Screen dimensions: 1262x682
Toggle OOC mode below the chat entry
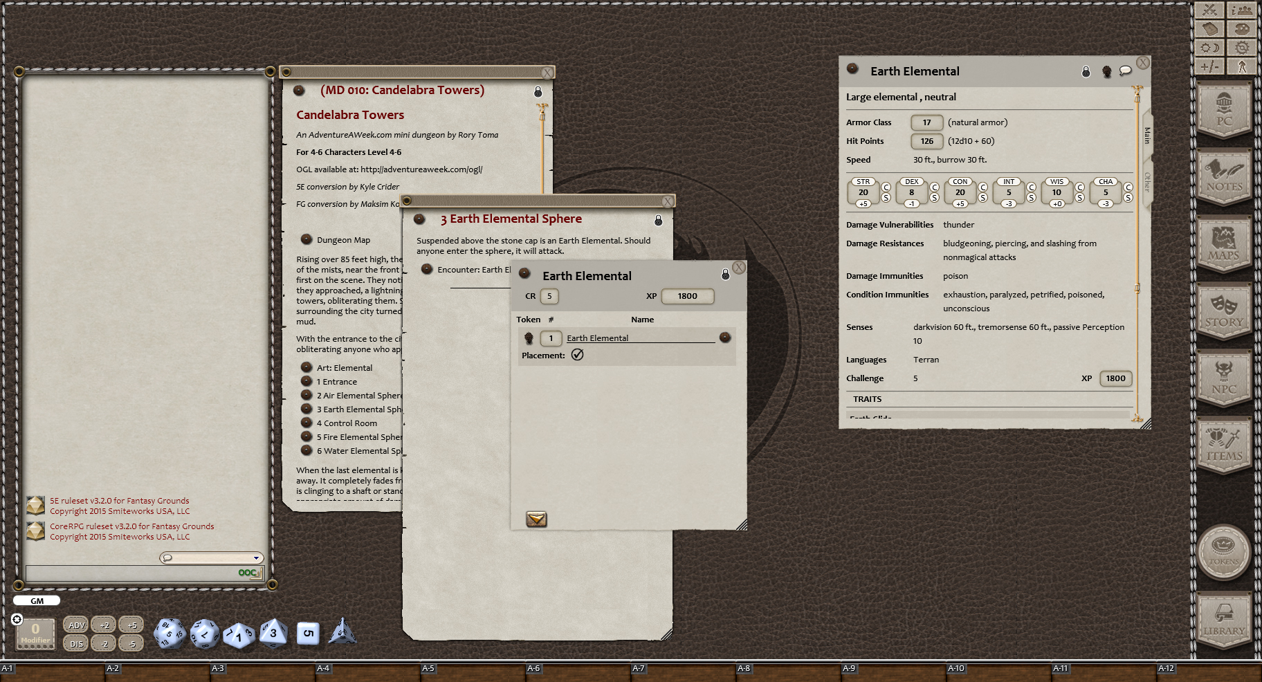247,573
